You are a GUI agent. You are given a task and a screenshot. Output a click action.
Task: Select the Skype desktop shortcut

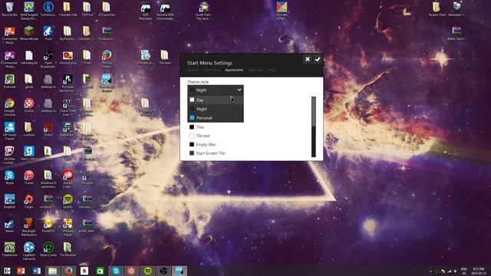tap(9, 177)
